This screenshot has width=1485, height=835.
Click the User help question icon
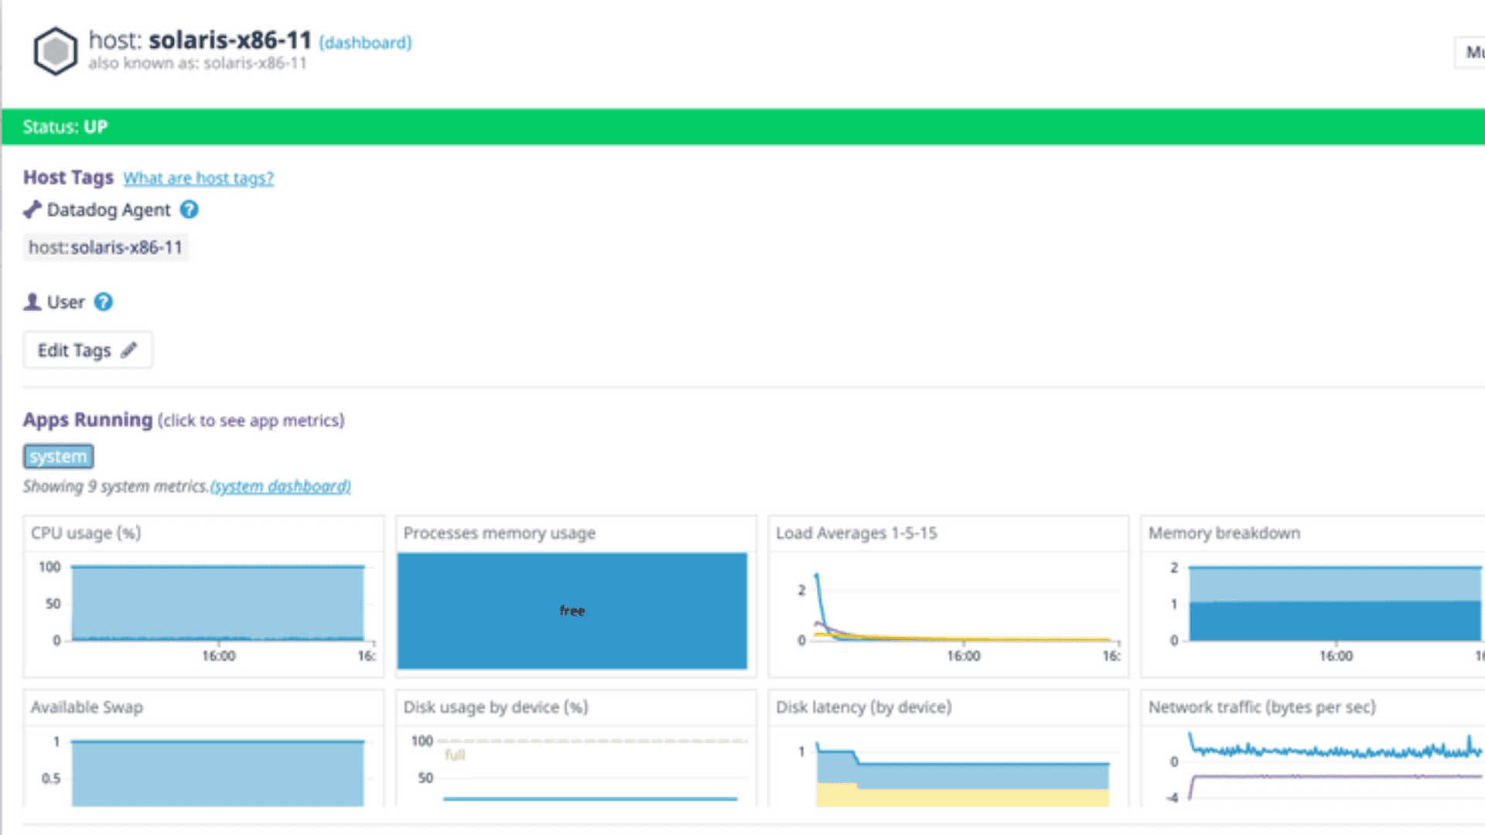(104, 302)
